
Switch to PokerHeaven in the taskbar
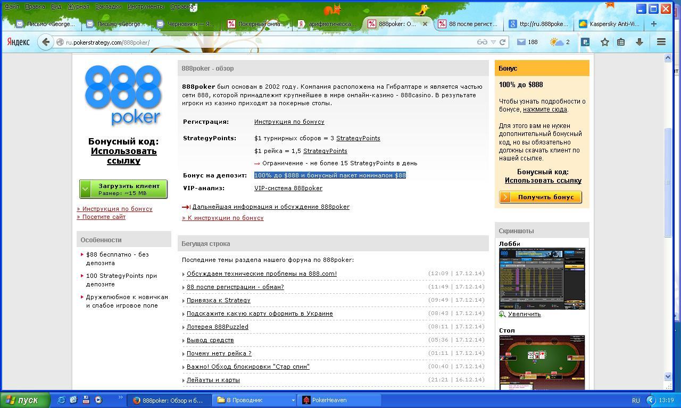point(340,400)
